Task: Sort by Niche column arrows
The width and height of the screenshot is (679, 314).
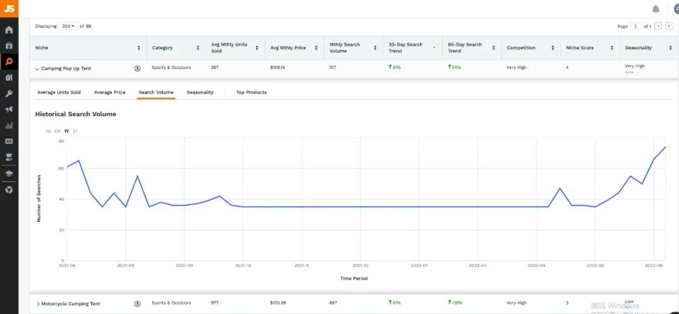Action: tap(138, 48)
